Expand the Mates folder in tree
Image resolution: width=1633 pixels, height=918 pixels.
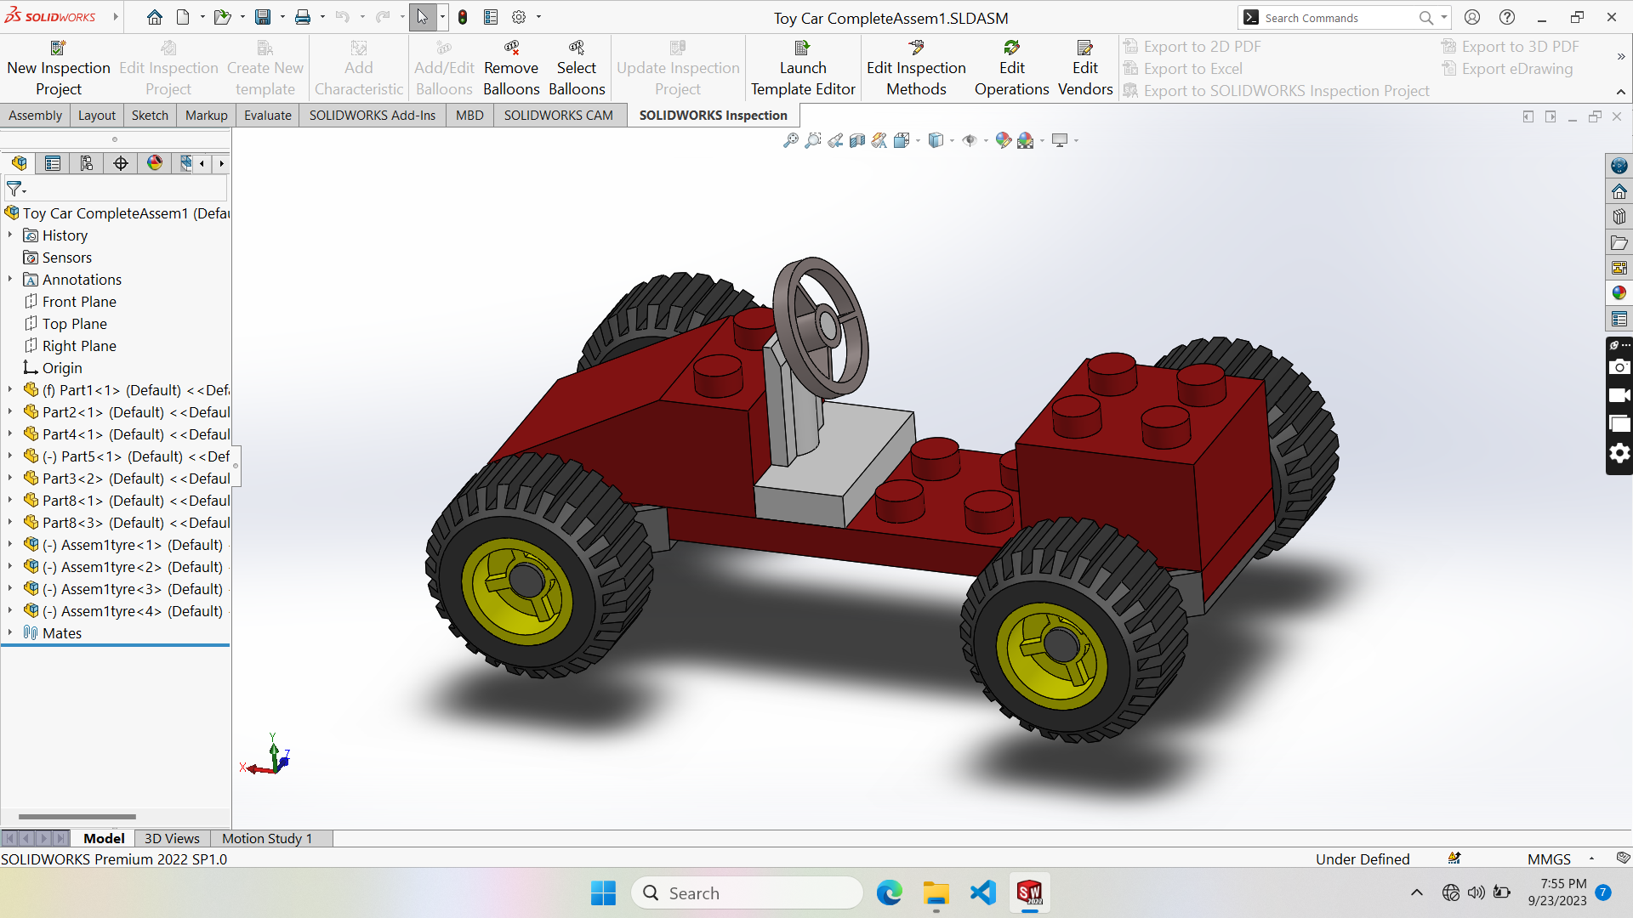[x=10, y=632]
